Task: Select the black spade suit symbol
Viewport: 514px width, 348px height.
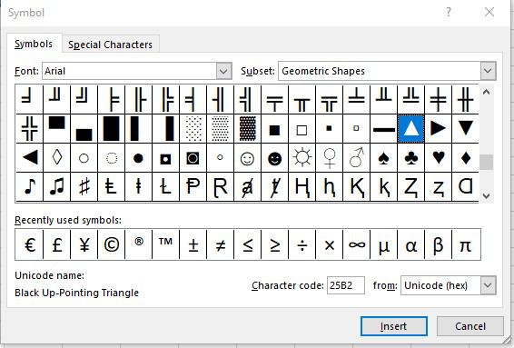Action: tap(383, 158)
